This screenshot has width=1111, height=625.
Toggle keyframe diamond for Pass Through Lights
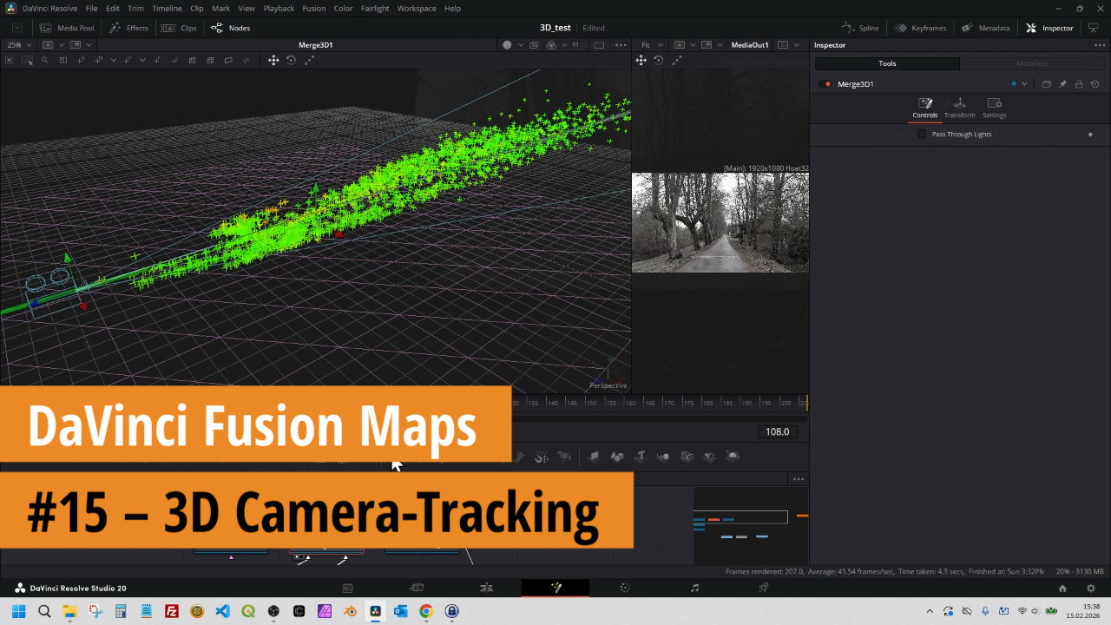pos(1090,135)
